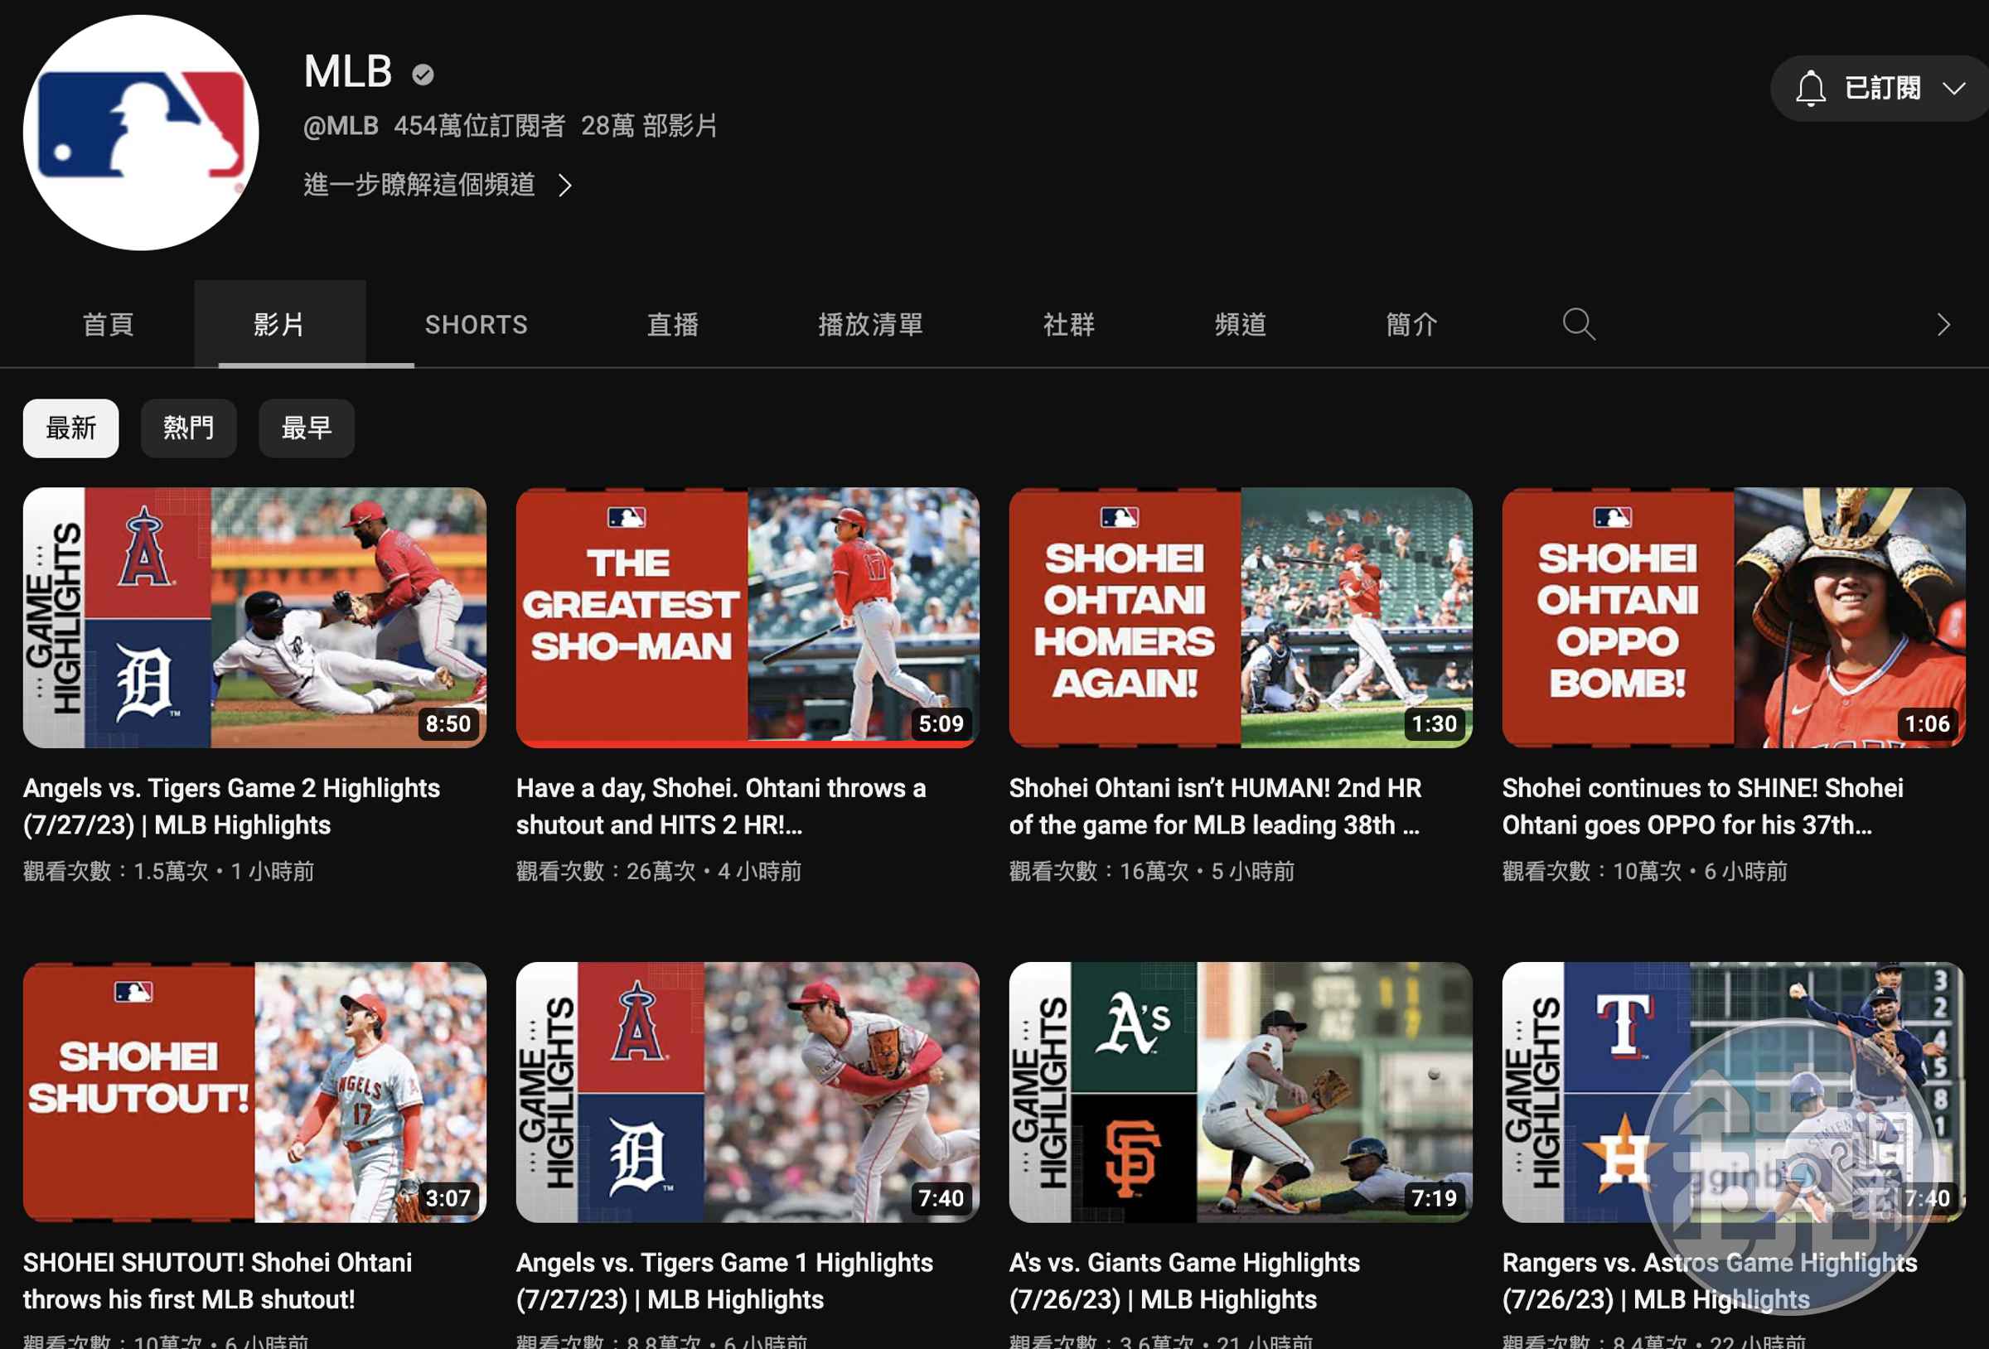Click title Angels vs. Tigers Game 1 Highlights
The image size is (1989, 1349).
click(x=724, y=1280)
